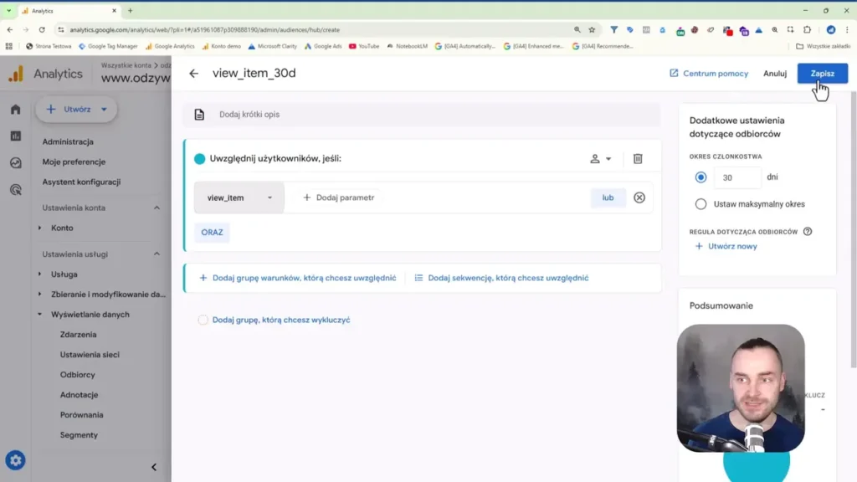Click the Zapisz save button
Screen dimensions: 857x482
[x=822, y=74]
